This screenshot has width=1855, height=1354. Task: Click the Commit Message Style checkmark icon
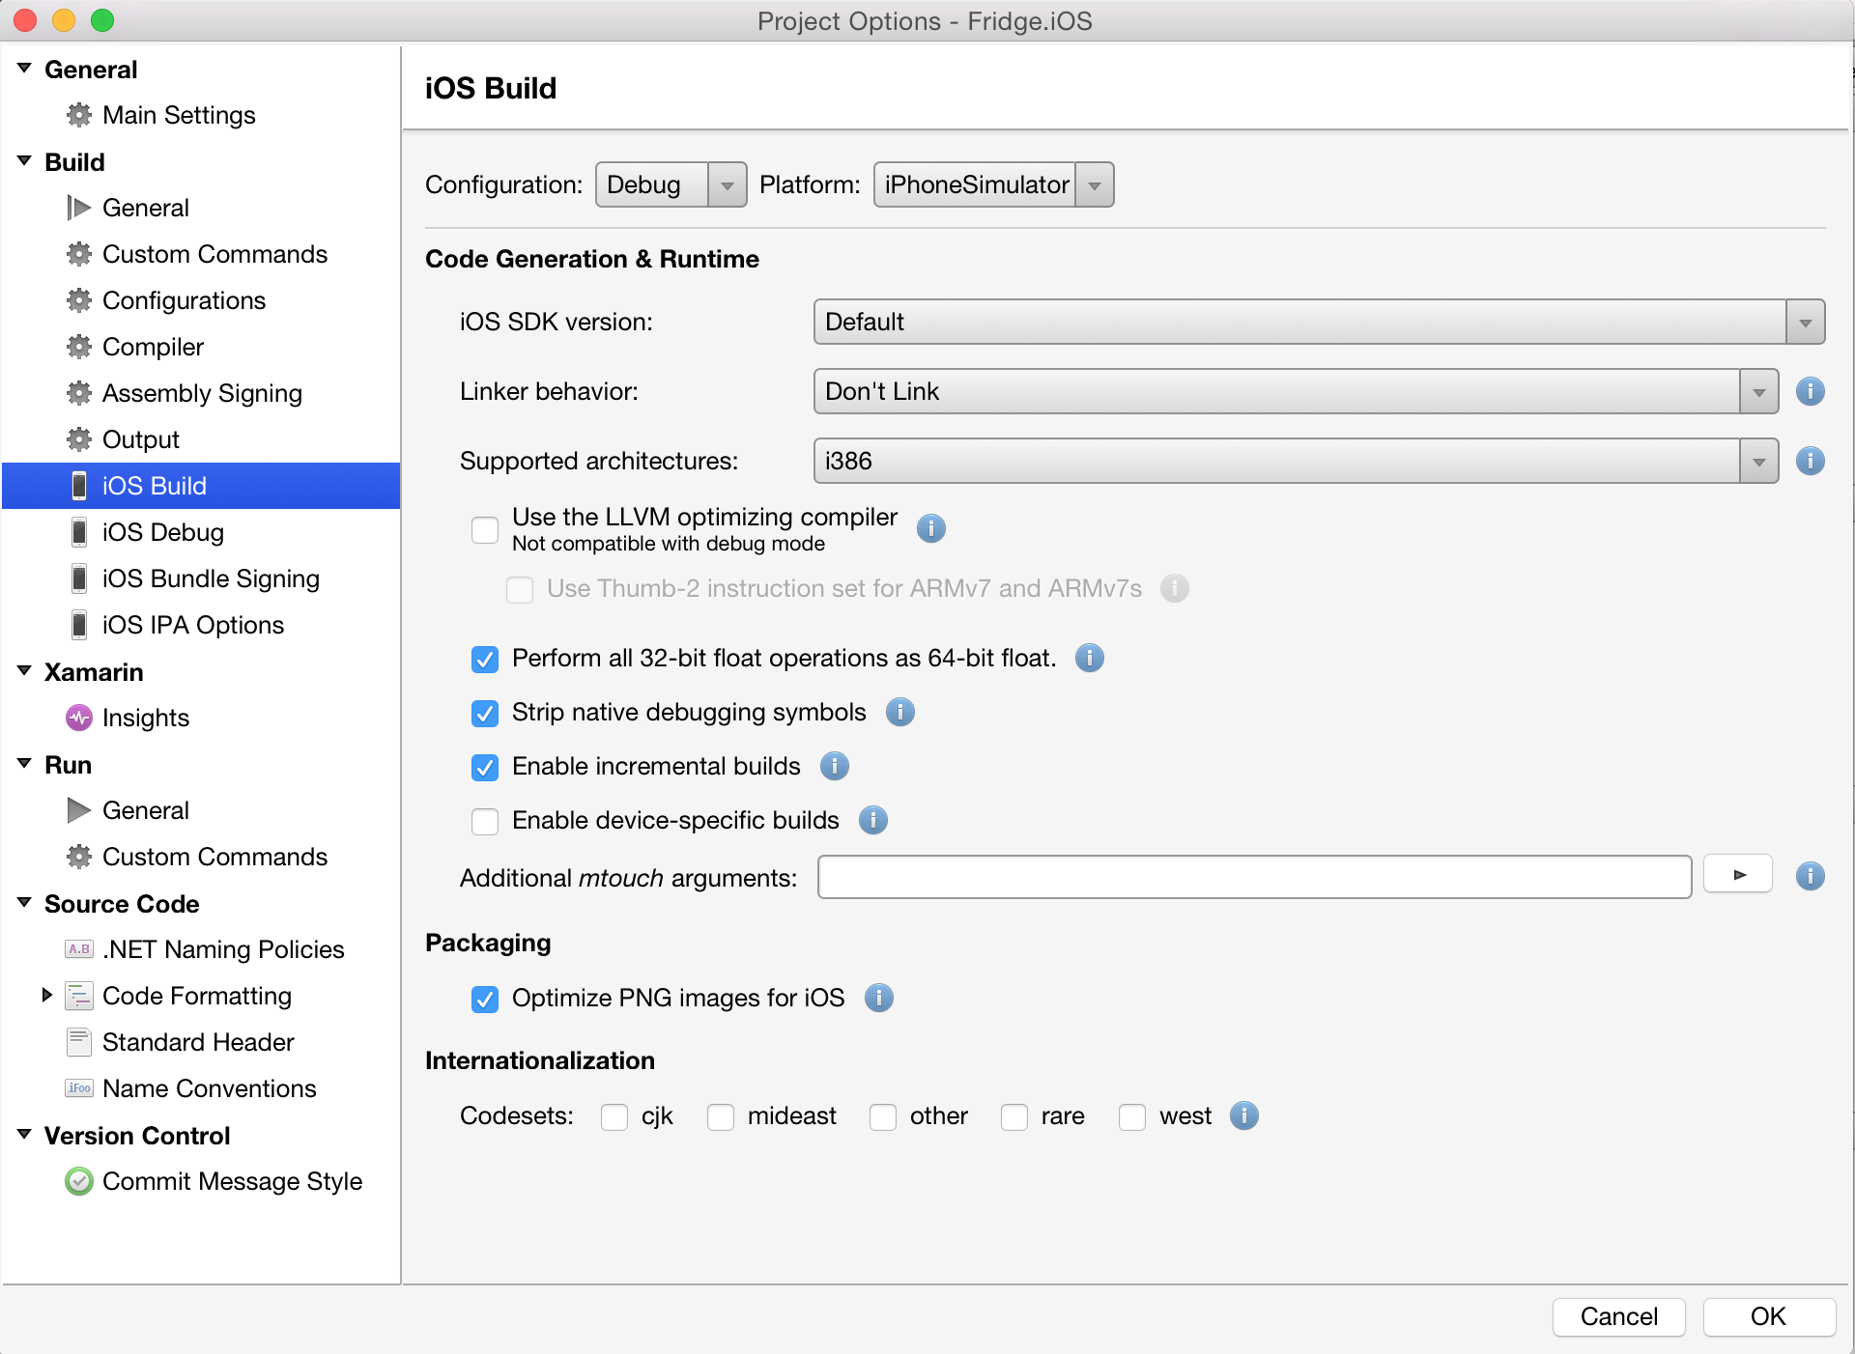[x=78, y=1181]
